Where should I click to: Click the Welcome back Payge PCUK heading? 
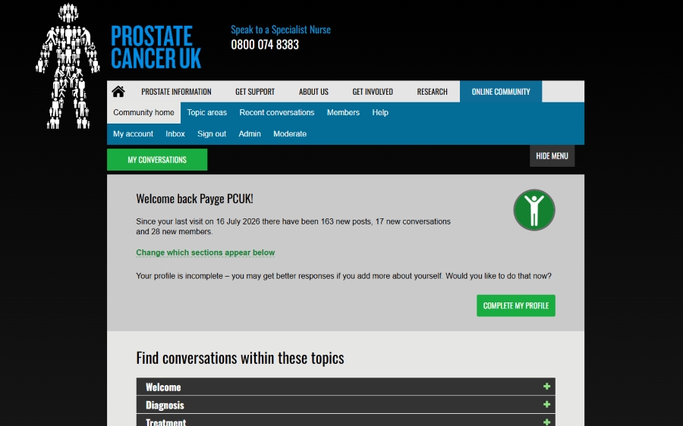click(194, 199)
